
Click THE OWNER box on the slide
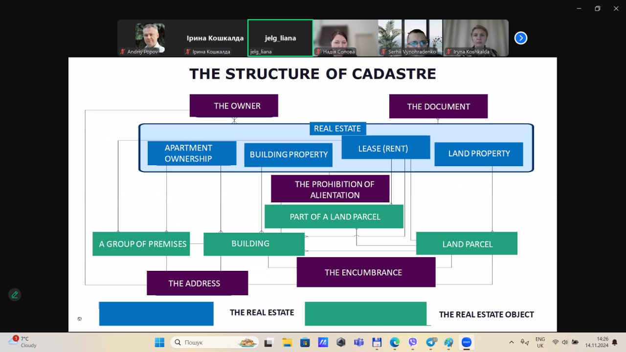[234, 106]
